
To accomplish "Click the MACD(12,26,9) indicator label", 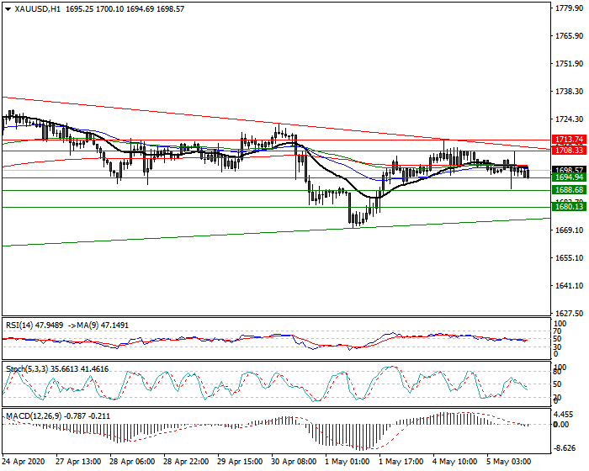I will click(58, 416).
